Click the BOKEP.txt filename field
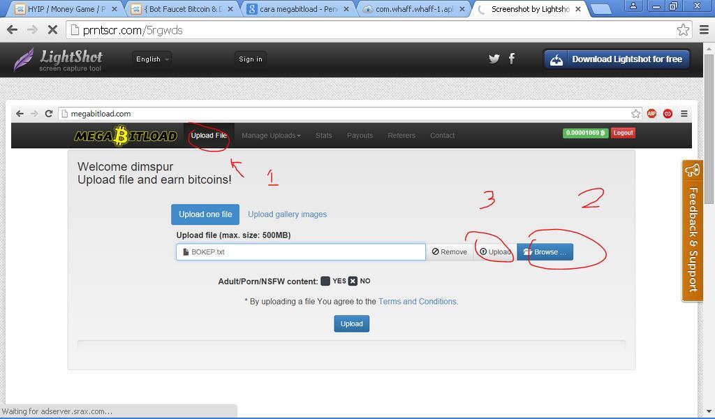 300,251
